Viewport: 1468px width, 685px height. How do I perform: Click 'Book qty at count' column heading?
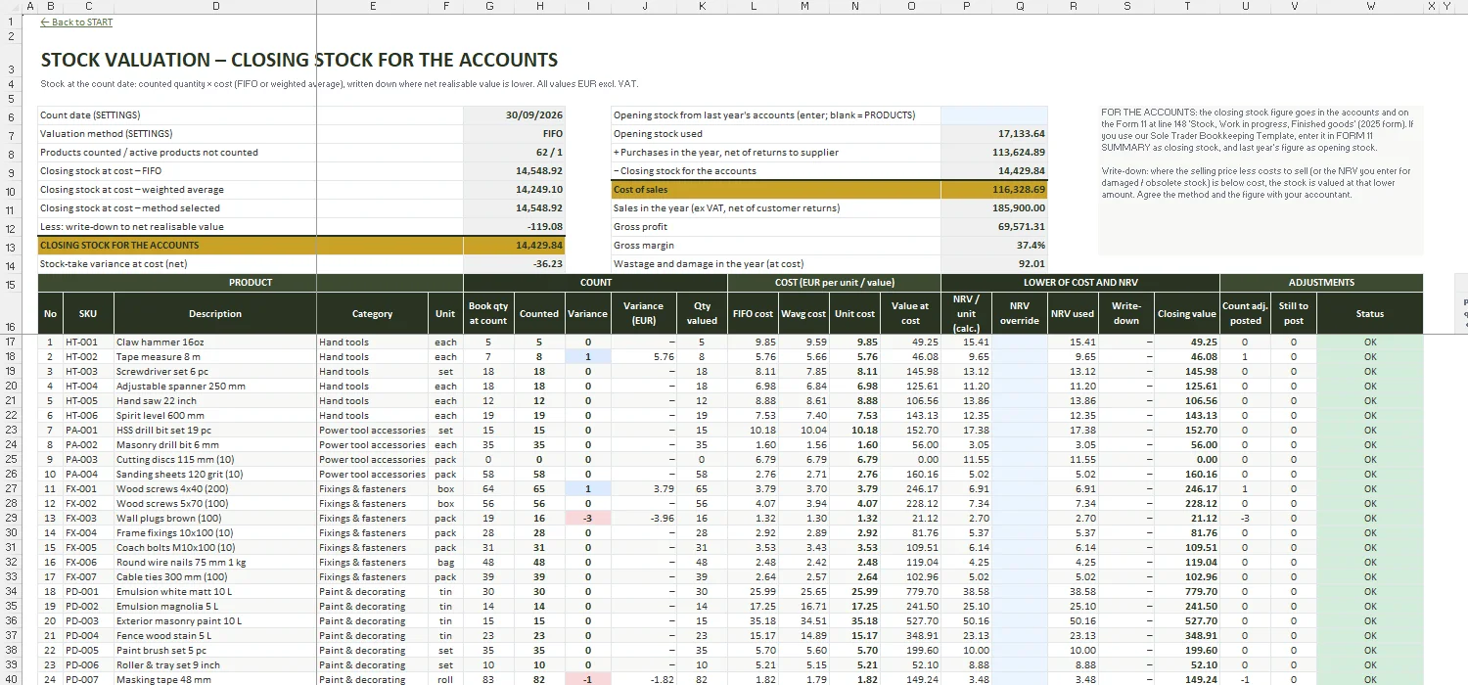[488, 314]
